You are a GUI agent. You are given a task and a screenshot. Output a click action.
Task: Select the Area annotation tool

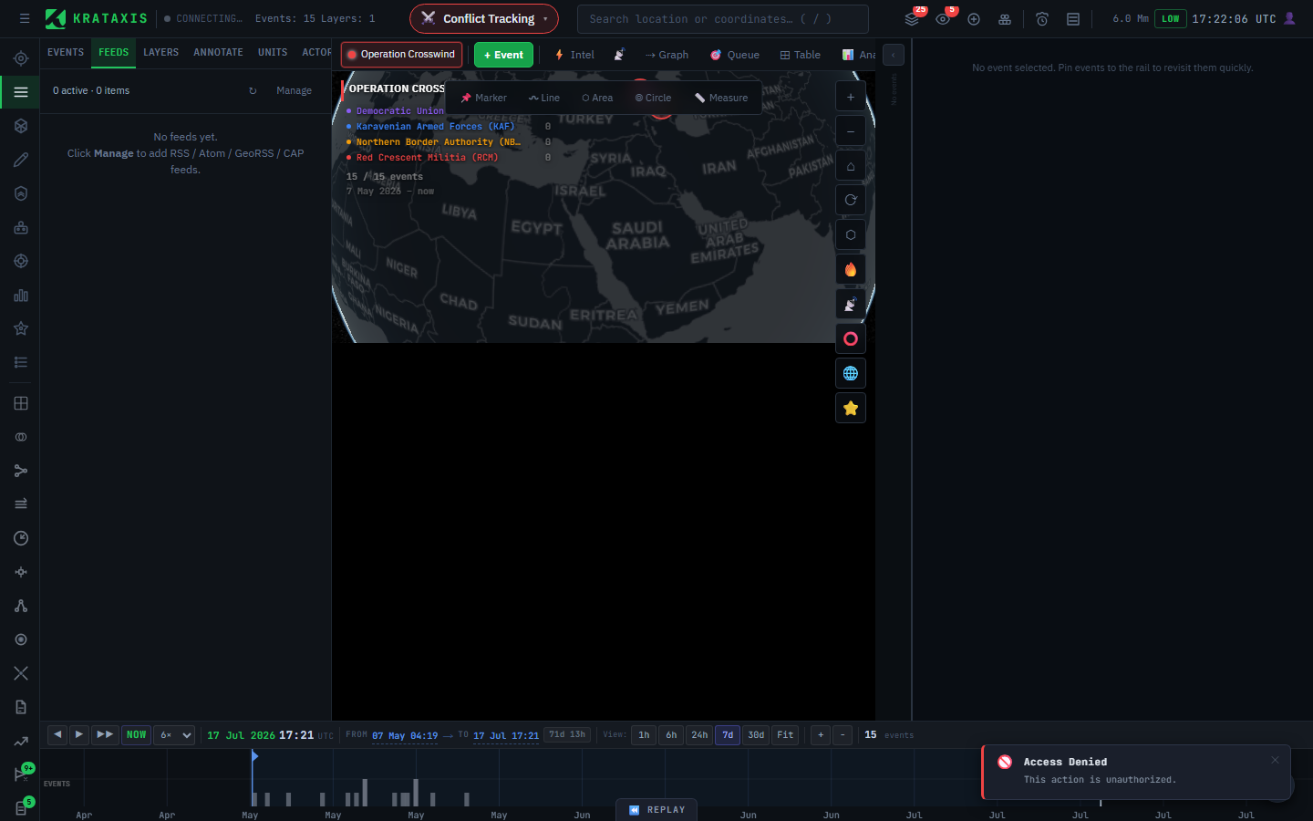(x=597, y=98)
